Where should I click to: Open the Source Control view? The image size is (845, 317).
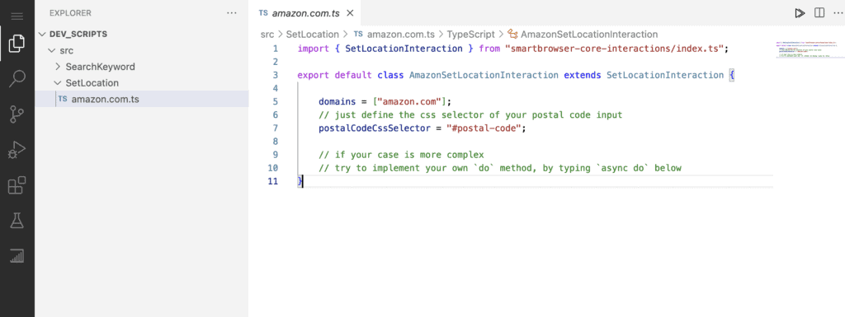[x=17, y=114]
